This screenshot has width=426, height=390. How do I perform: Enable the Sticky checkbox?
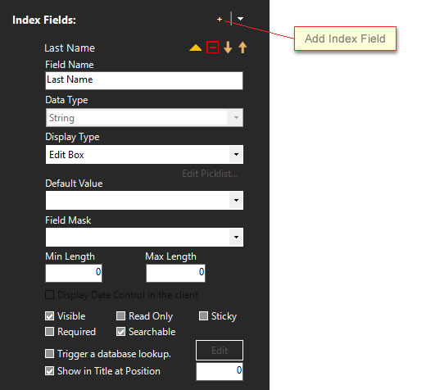[x=203, y=316]
